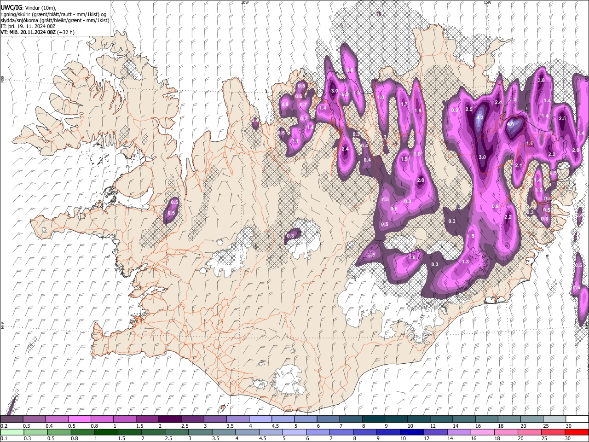Click the title text 'UWC/IG: Vindur (10m),'
This screenshot has width=589, height=442.
click(x=29, y=8)
